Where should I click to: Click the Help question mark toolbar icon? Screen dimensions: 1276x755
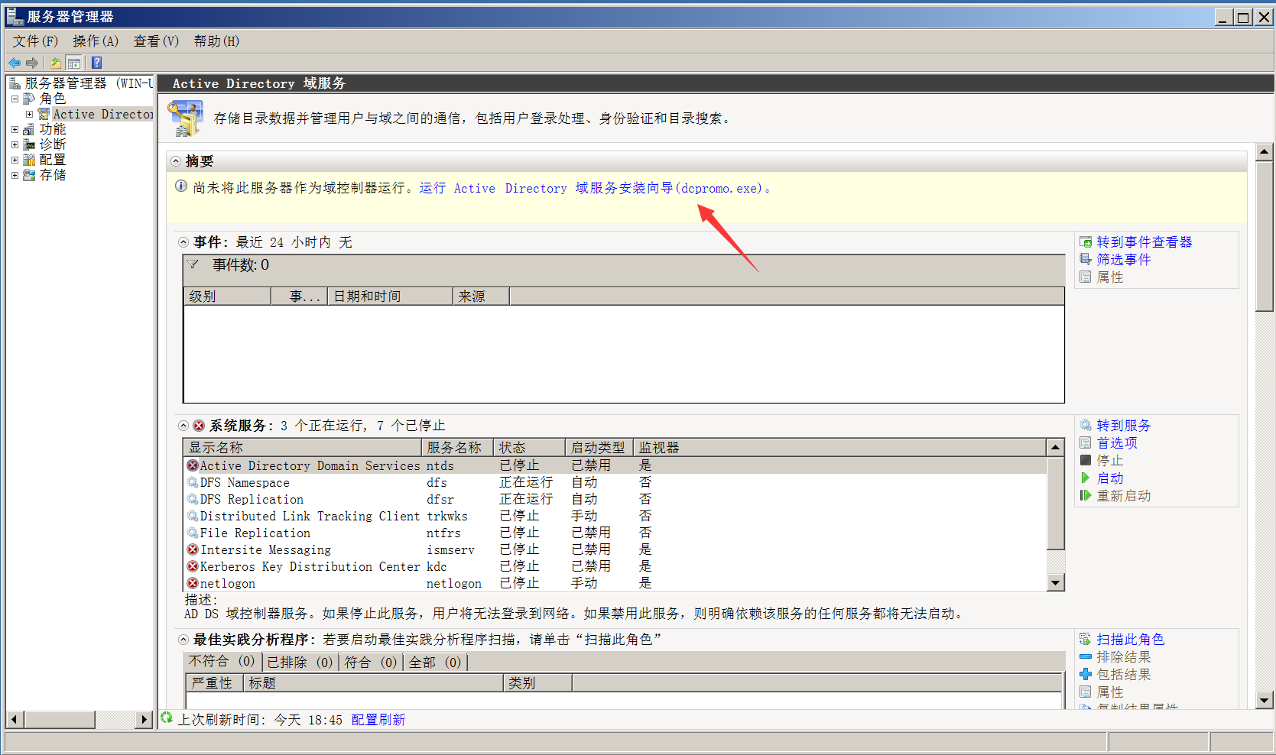(96, 63)
